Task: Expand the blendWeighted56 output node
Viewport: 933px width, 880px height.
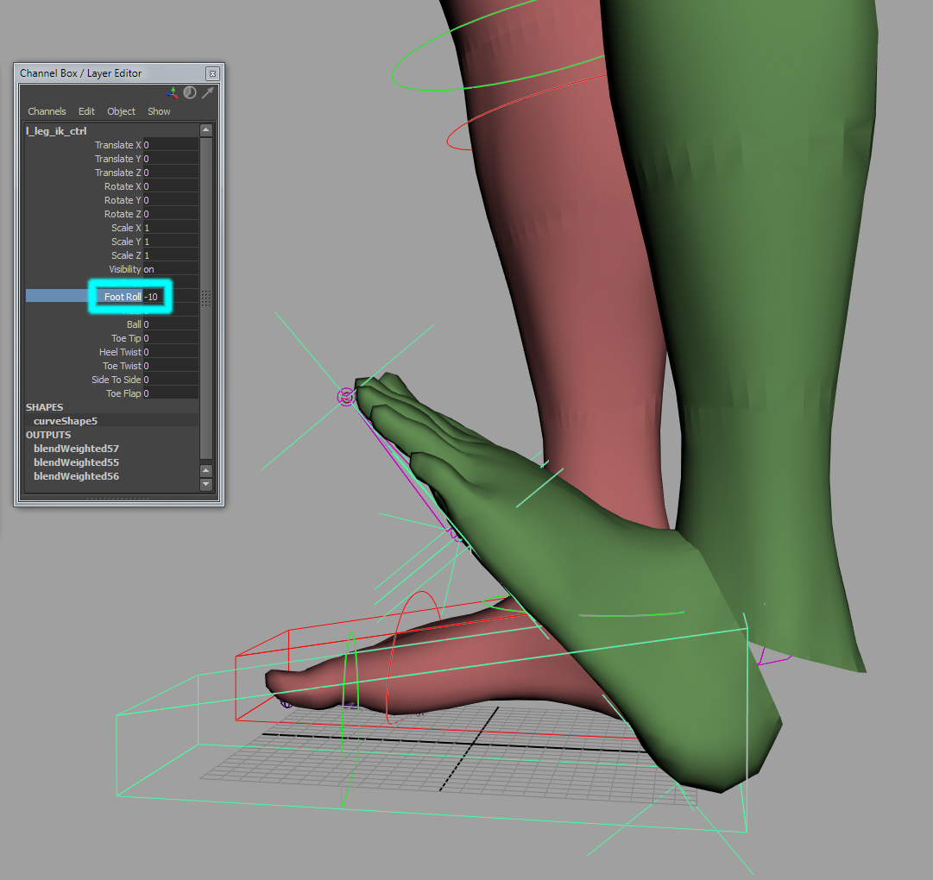Action: pos(76,476)
